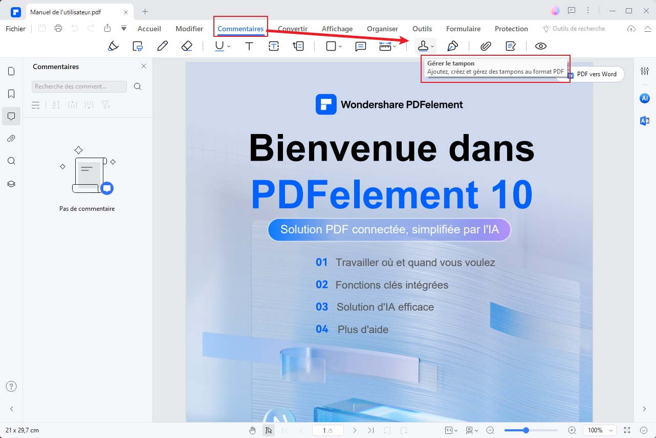This screenshot has height=438, width=656.
Task: Expand the shapes dropdown arrow
Action: pyautogui.click(x=340, y=47)
